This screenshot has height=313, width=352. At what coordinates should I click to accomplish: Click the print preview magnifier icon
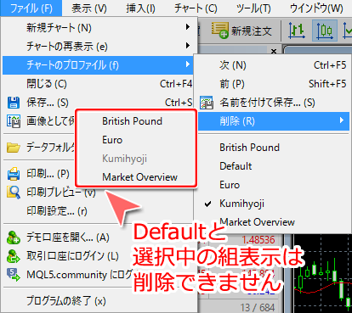point(14,193)
